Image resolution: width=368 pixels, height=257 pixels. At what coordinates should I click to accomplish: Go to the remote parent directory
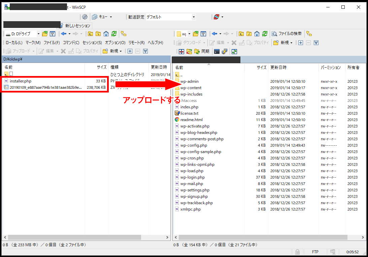point(241,34)
